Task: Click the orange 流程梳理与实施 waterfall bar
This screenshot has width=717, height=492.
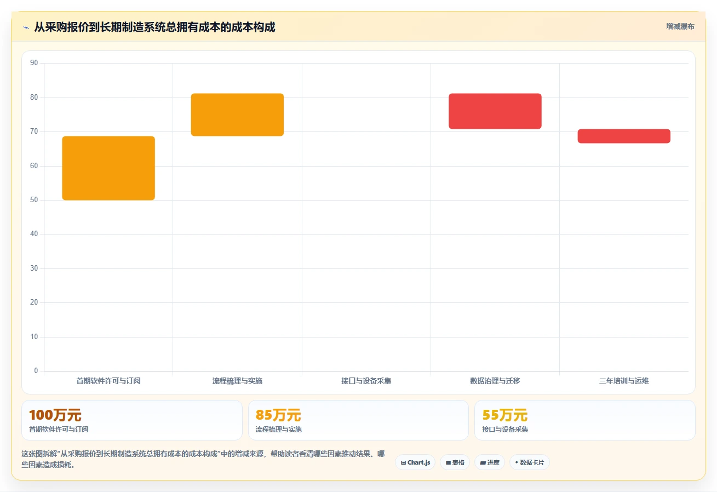Action: point(237,115)
